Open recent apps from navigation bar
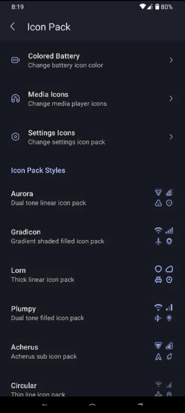The width and height of the screenshot is (185, 413). [140, 404]
